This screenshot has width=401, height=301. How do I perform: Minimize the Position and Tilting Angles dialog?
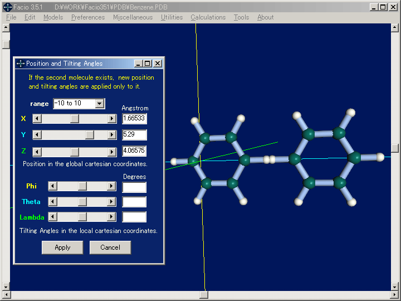138,64
